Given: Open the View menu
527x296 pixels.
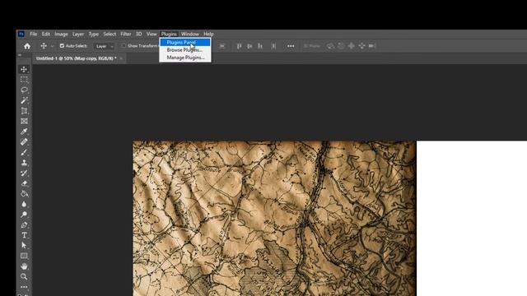Looking at the screenshot, I should pyautogui.click(x=152, y=34).
